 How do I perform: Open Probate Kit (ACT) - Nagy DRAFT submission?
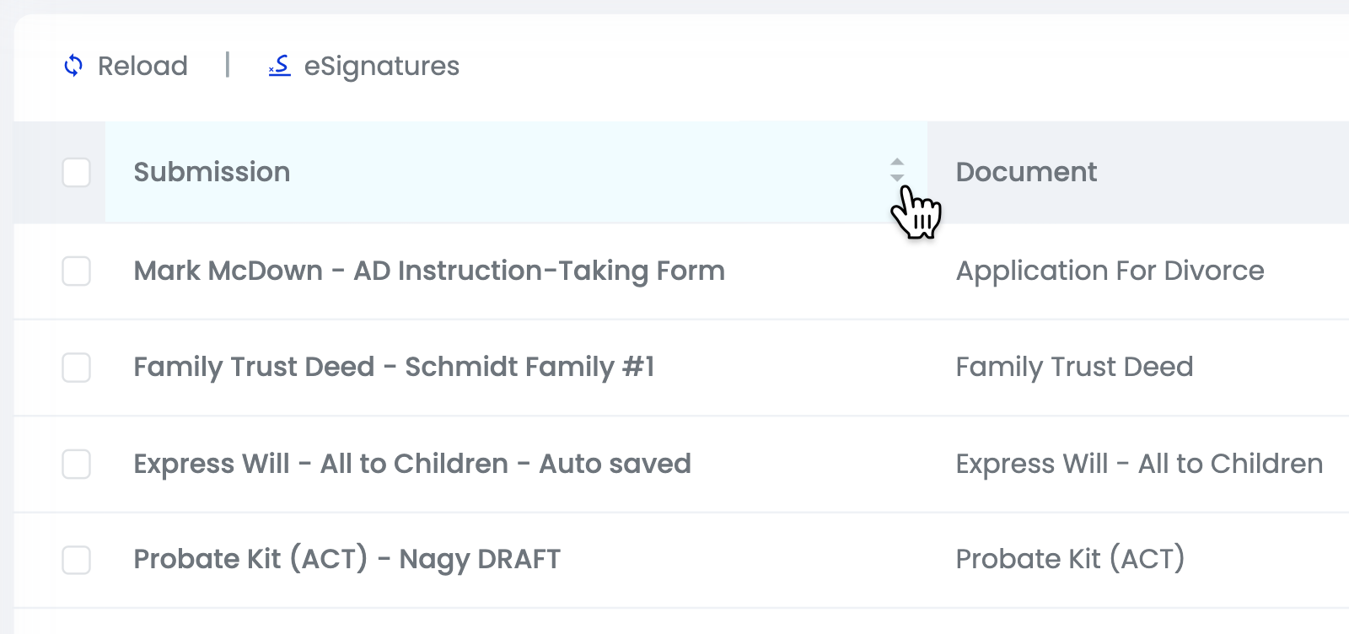pos(347,559)
